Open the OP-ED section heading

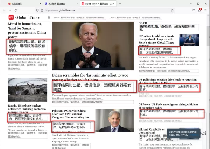pyautogui.click(x=143, y=23)
